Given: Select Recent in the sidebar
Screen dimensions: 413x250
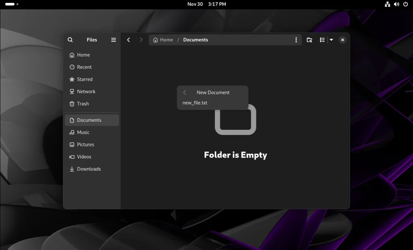Looking at the screenshot, I should point(84,67).
